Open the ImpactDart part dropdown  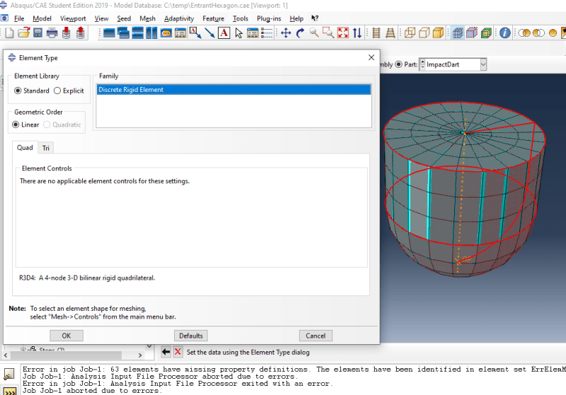pos(483,64)
